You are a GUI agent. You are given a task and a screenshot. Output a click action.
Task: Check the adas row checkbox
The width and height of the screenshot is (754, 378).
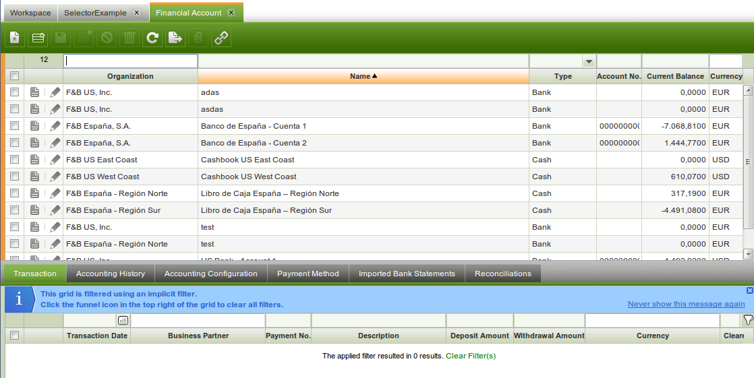(14, 92)
